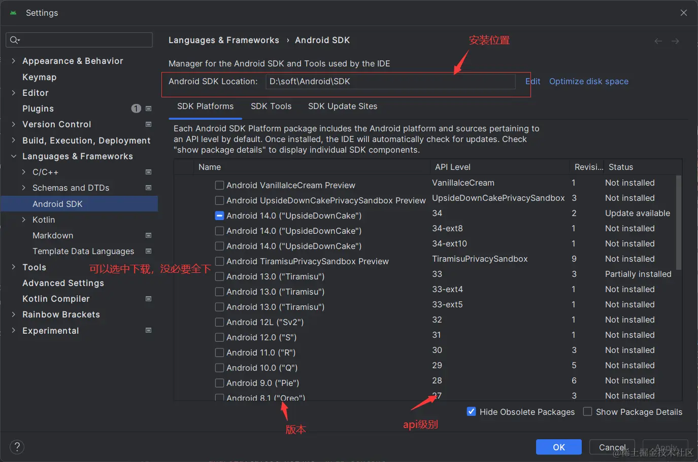Click the Plugins update count badge

[136, 109]
